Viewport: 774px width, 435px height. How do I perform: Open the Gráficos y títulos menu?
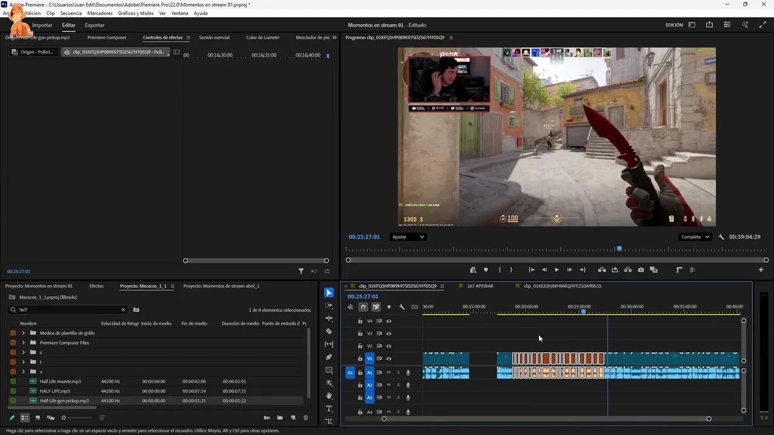click(135, 13)
